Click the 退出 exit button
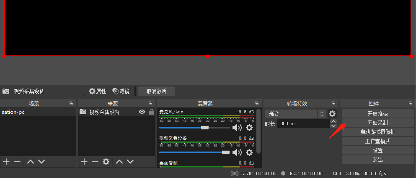Screen dimensions: 416x178 tap(377, 160)
